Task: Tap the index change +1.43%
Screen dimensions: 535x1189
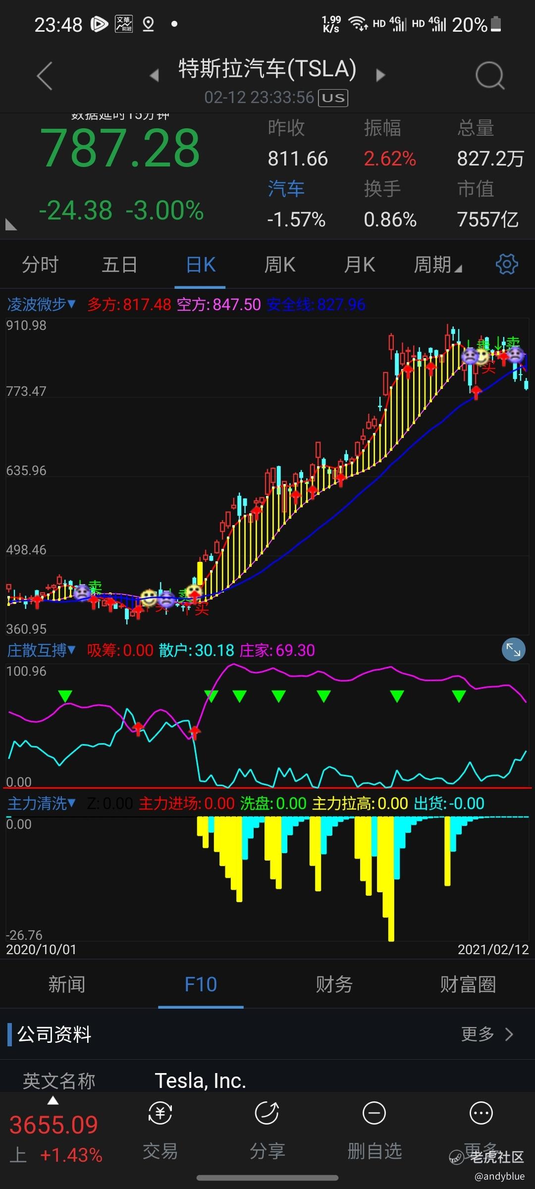Action: click(x=71, y=1155)
